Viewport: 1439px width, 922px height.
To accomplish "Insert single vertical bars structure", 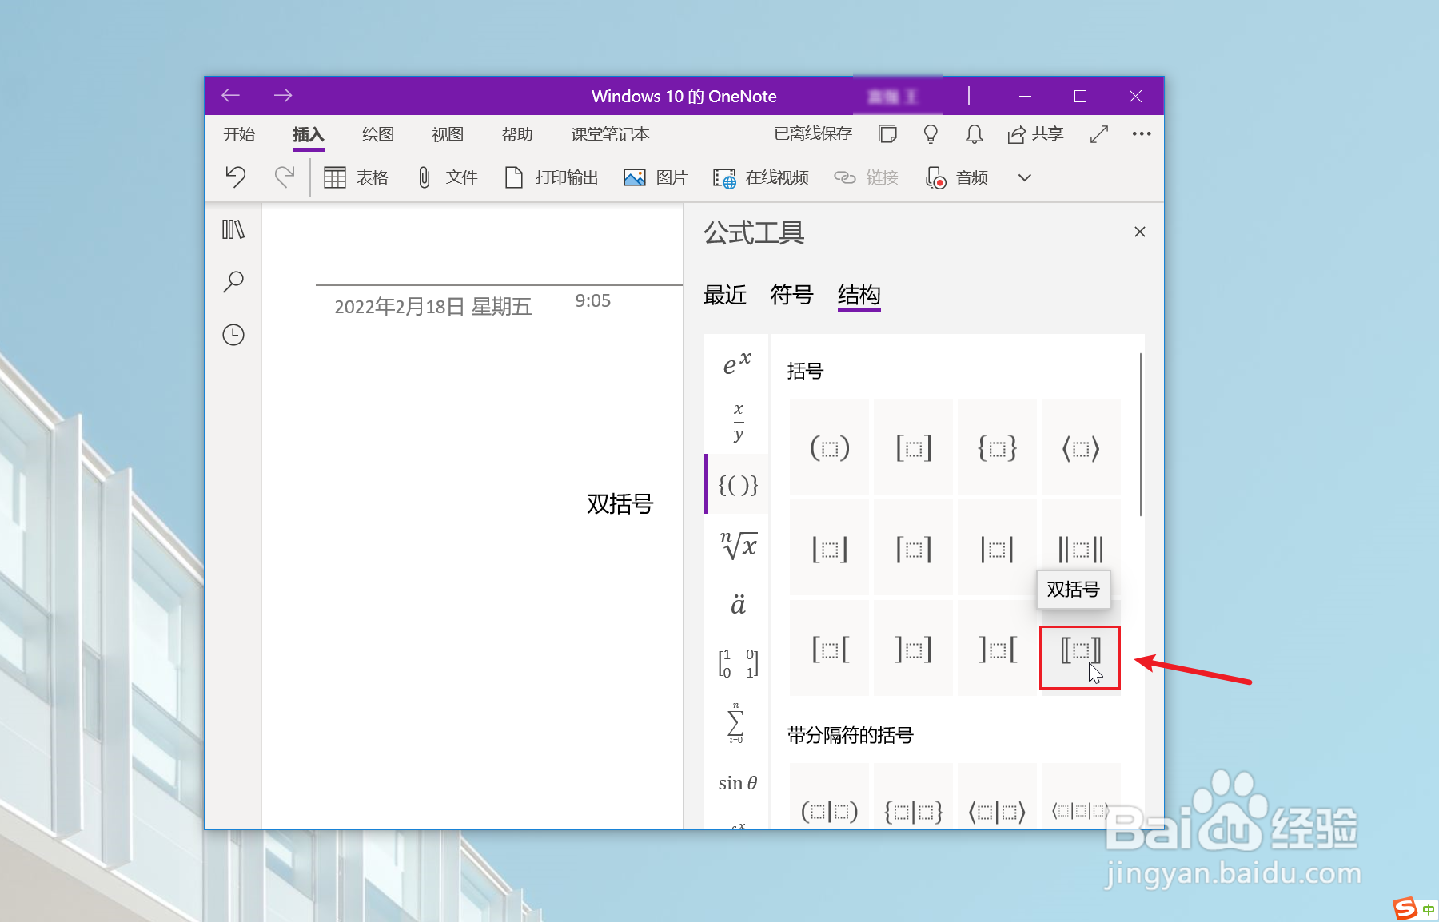I will (x=998, y=548).
